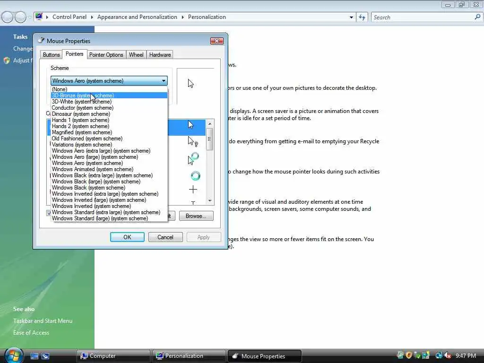This screenshot has height=363, width=484.
Task: Select the Busy ring pointer icon
Action: (x=195, y=176)
